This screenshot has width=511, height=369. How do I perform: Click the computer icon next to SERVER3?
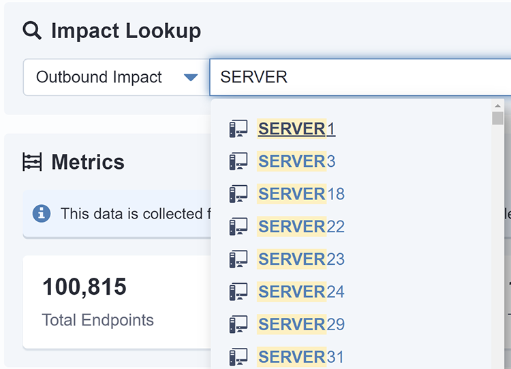tap(238, 161)
